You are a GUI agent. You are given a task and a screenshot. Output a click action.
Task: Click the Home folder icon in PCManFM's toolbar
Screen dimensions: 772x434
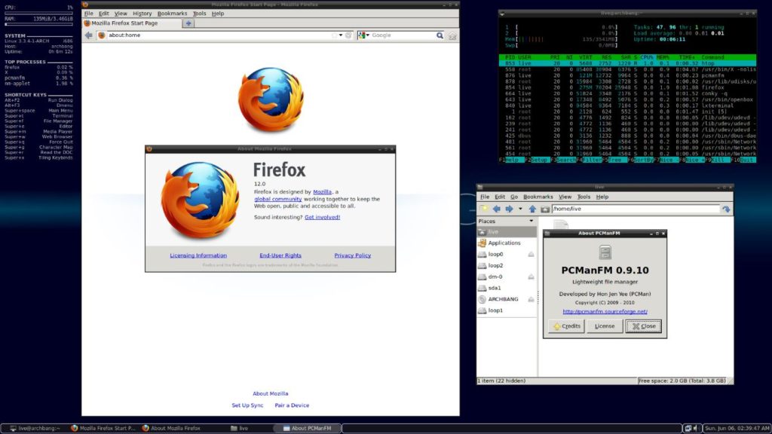[x=544, y=209]
